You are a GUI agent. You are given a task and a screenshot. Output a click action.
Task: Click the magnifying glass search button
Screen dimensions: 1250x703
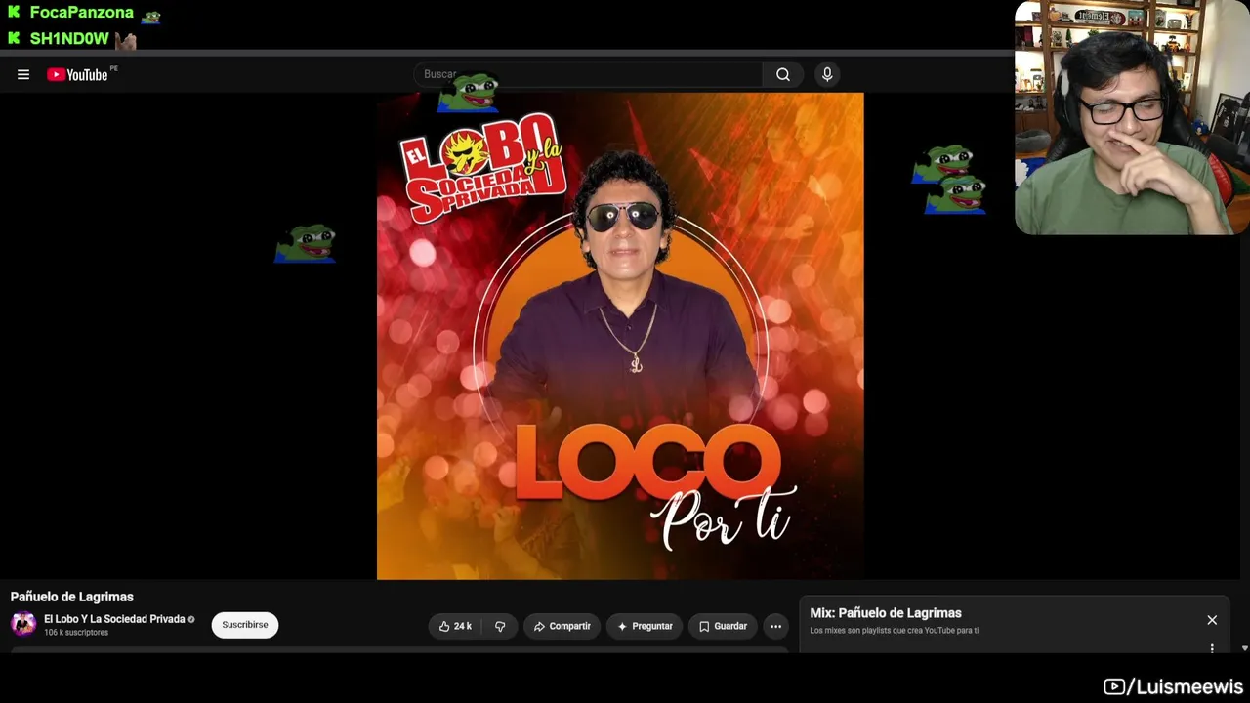(783, 74)
